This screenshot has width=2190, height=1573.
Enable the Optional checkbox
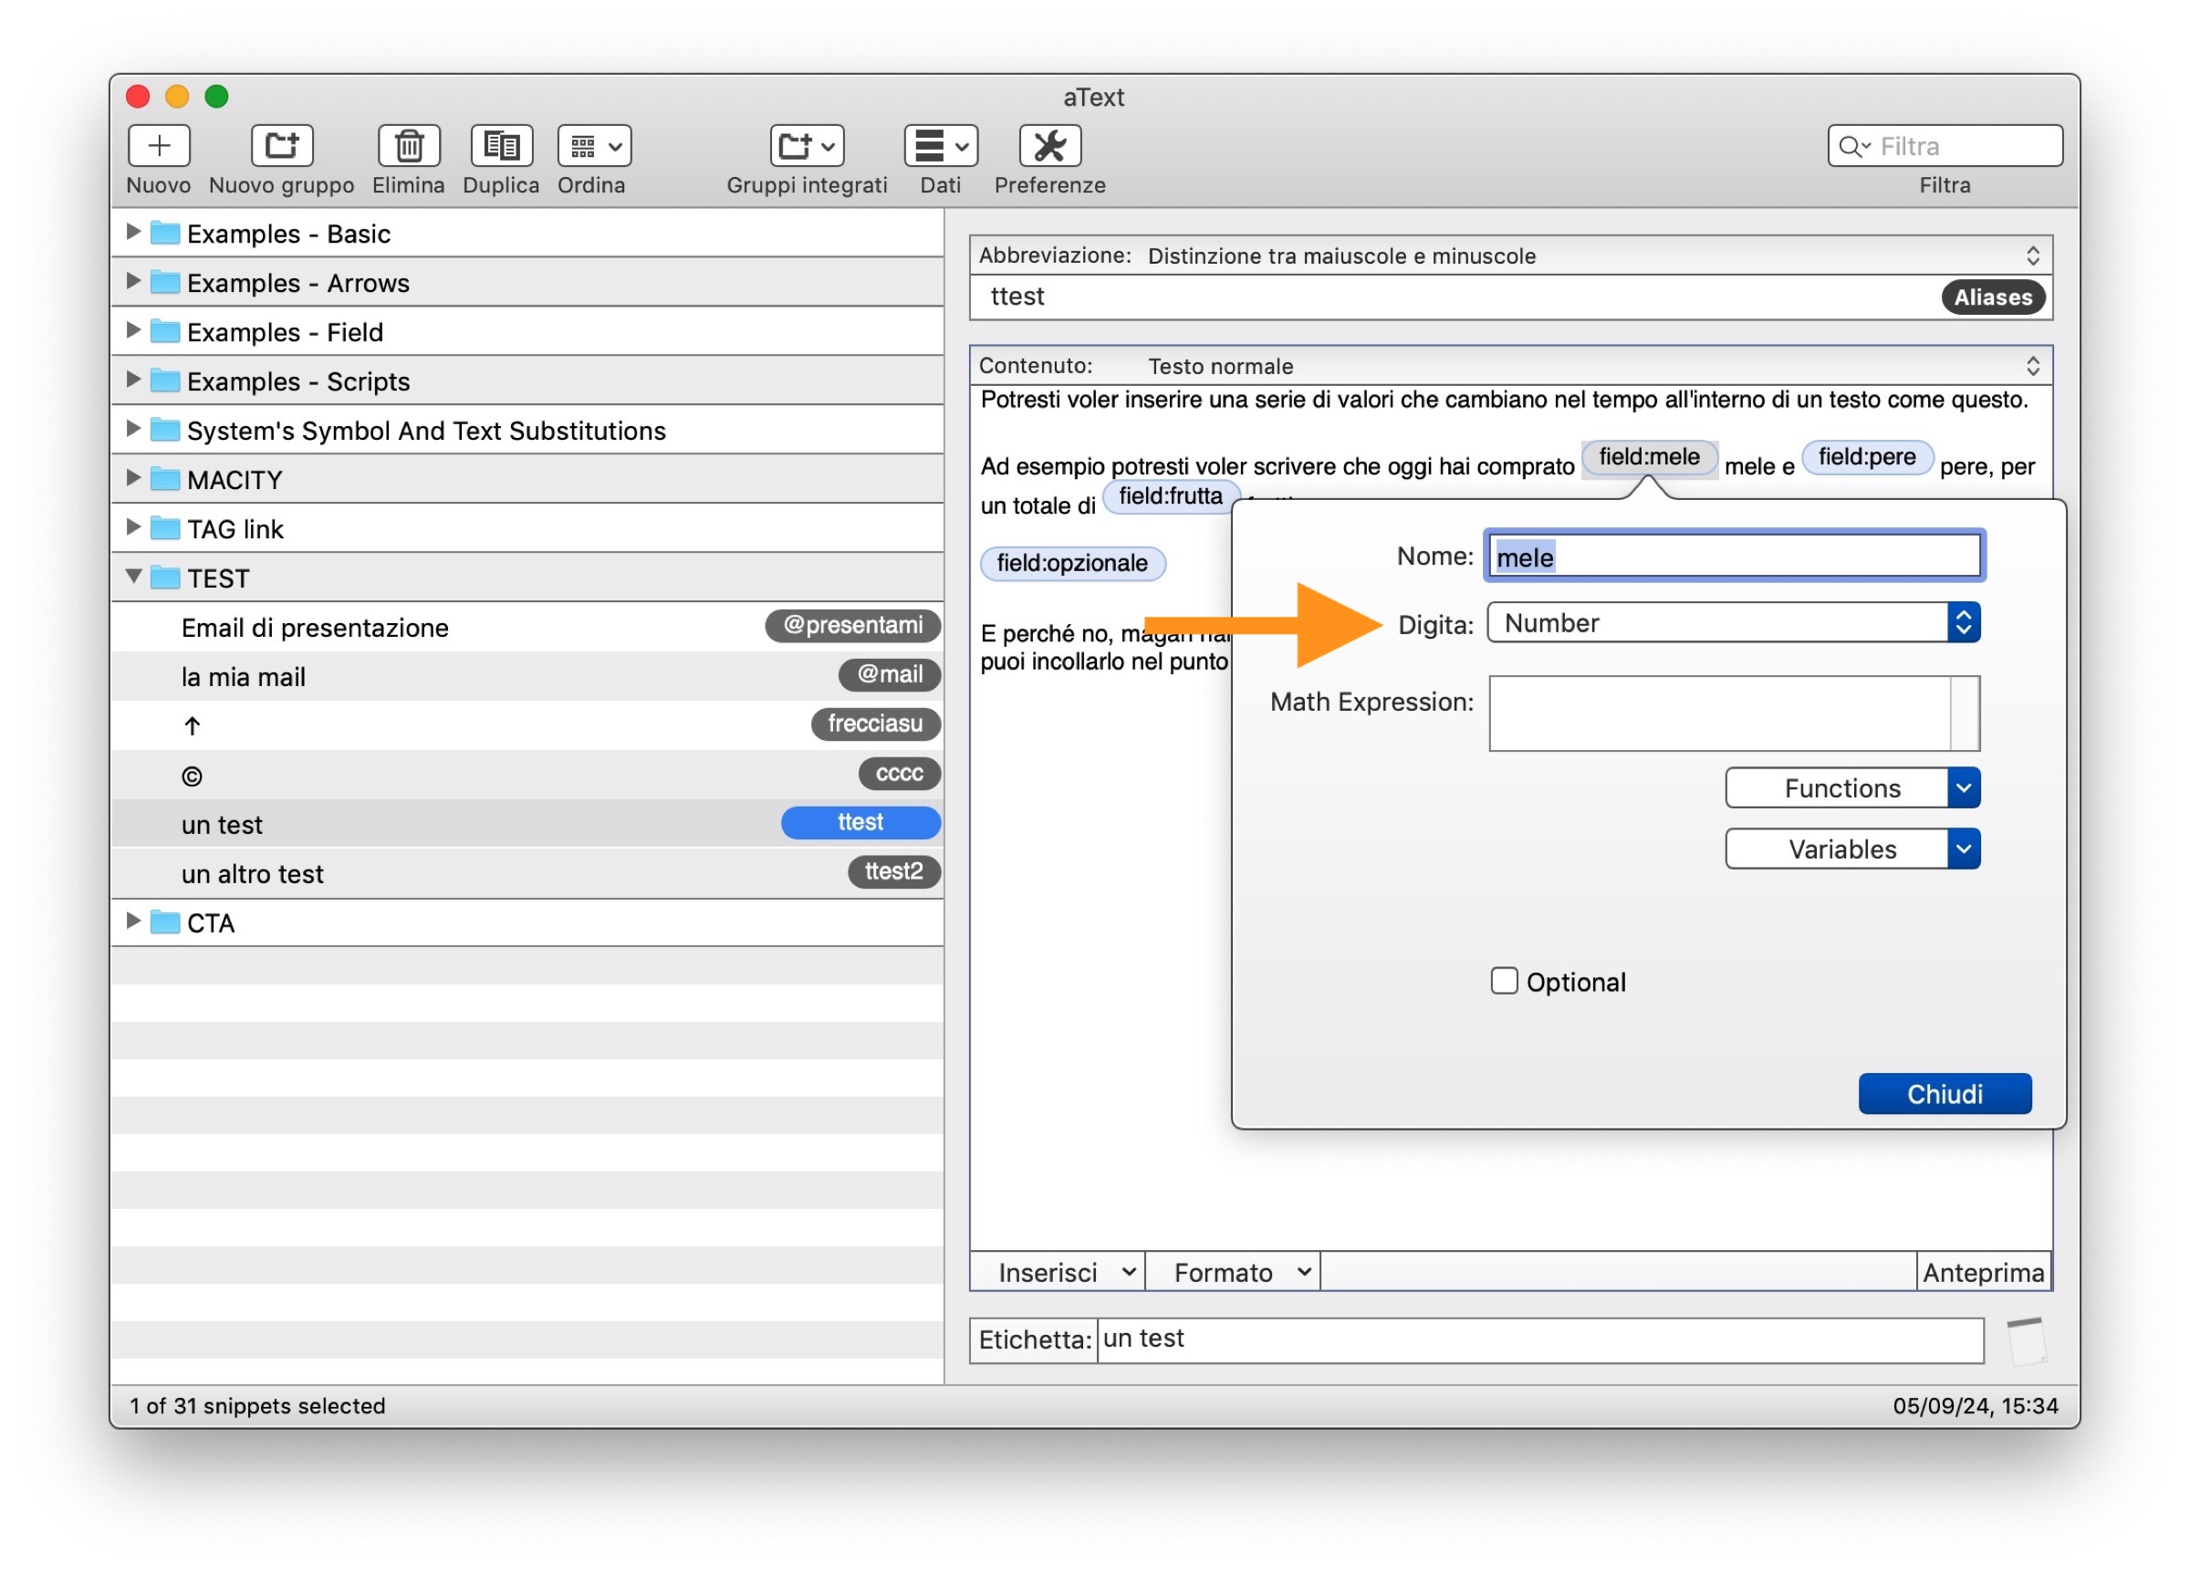point(1504,981)
